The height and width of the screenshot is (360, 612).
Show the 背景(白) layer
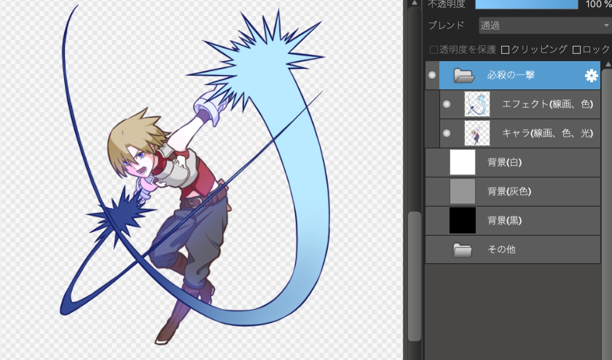tap(433, 163)
